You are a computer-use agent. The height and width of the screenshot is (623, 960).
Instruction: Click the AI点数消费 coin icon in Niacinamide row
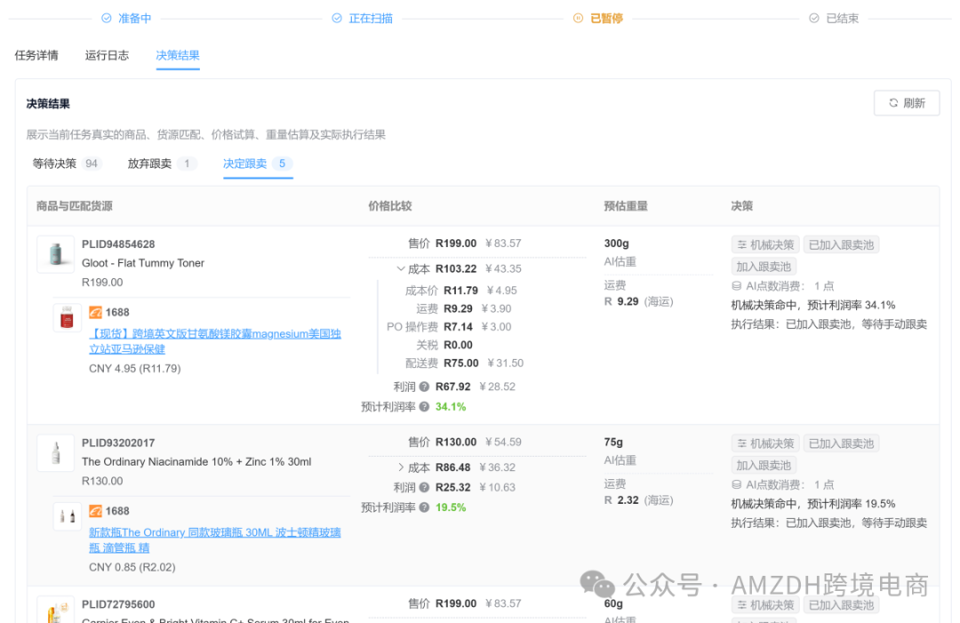(x=737, y=484)
